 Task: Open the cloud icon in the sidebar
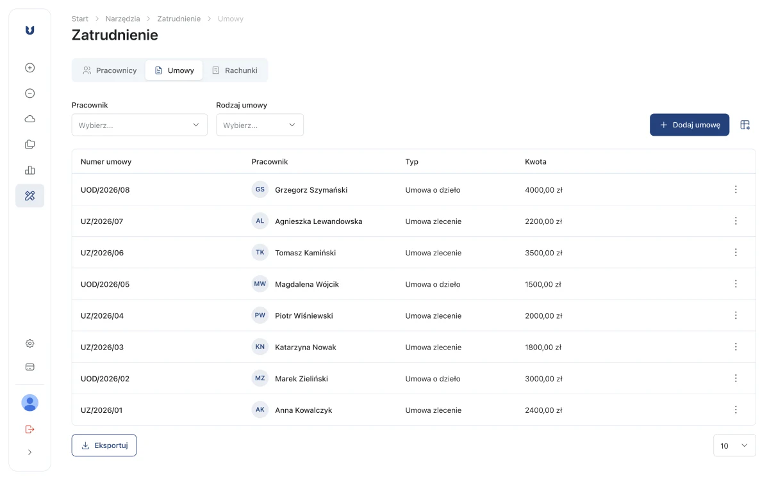[29, 119]
